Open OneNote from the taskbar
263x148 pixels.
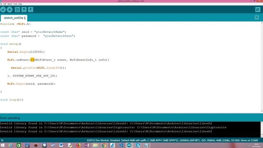[87, 145]
